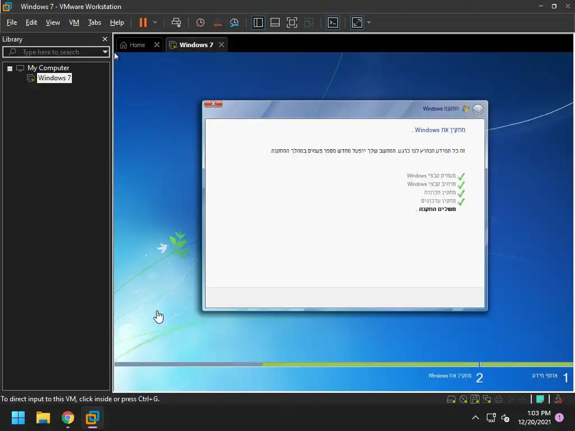575x431 pixels.
Task: Click the VMware Tools install warning icon
Action: [x=559, y=399]
